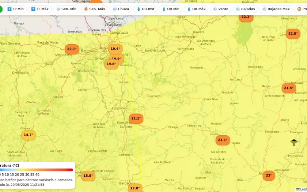Click the temperature color gradient legend bar
This screenshot has width=307, height=192.
[36, 170]
